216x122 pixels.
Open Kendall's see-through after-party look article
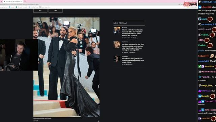[133, 60]
